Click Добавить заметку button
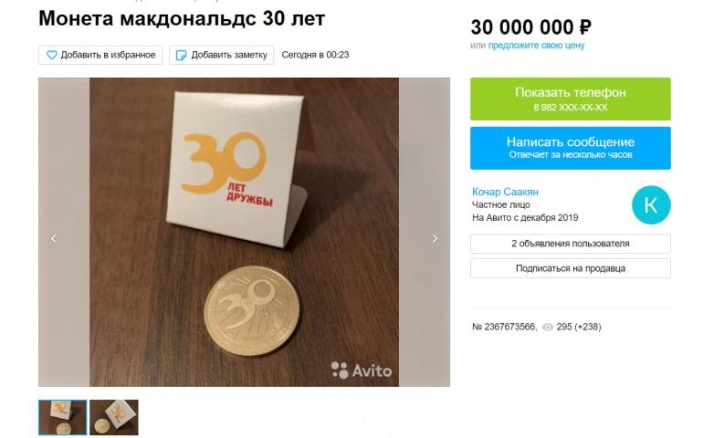Screen dimensions: 703x438 [222, 55]
